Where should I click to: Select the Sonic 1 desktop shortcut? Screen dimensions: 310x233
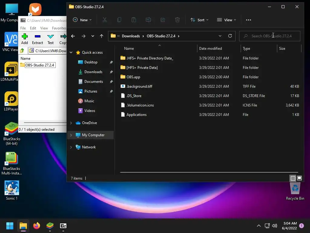click(12, 191)
